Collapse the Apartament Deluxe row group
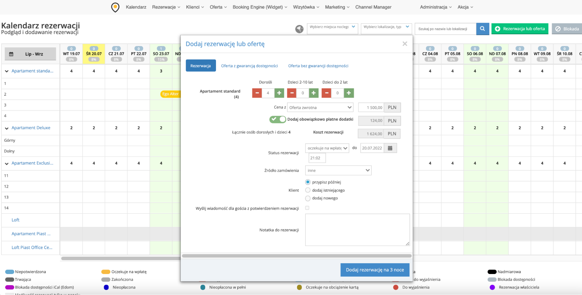The width and height of the screenshot is (582, 295). [x=7, y=128]
